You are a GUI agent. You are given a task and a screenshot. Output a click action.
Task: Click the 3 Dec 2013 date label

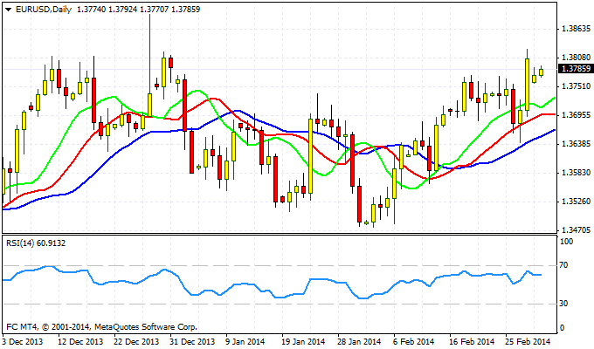23,342
